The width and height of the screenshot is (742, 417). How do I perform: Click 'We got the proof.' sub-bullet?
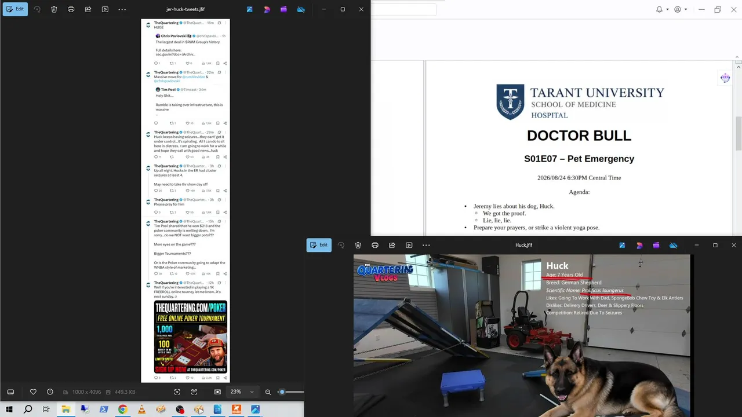coord(504,213)
